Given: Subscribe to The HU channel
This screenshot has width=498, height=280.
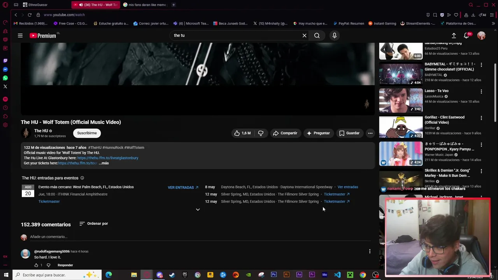Looking at the screenshot, I should pyautogui.click(x=87, y=133).
